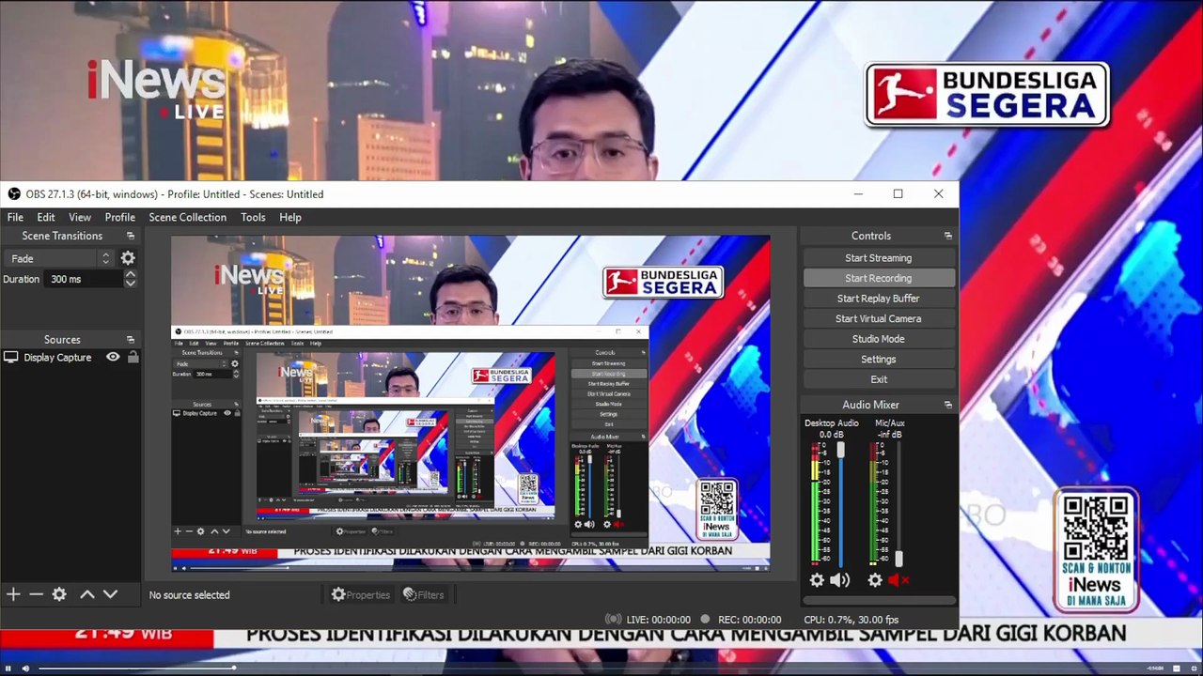Toggle Display Capture lock icon
Viewport: 1203px width, 676px height.
(x=133, y=358)
